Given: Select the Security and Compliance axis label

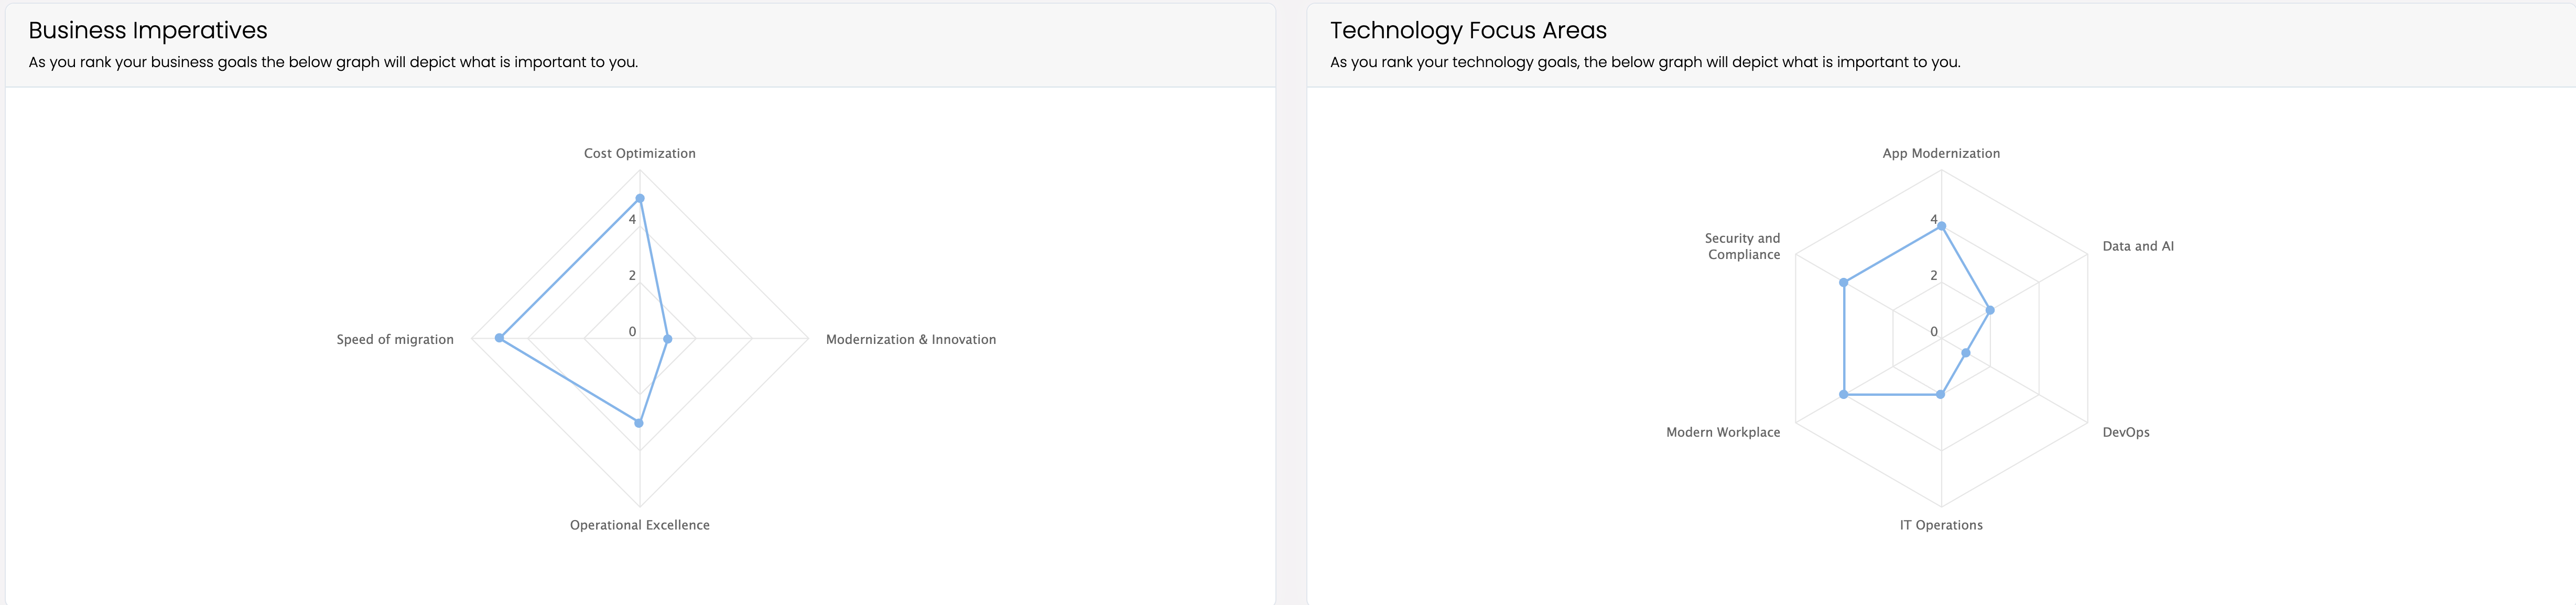Looking at the screenshot, I should point(1743,246).
